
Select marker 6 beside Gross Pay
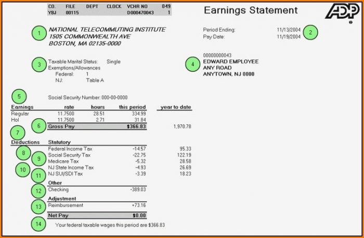(38, 126)
